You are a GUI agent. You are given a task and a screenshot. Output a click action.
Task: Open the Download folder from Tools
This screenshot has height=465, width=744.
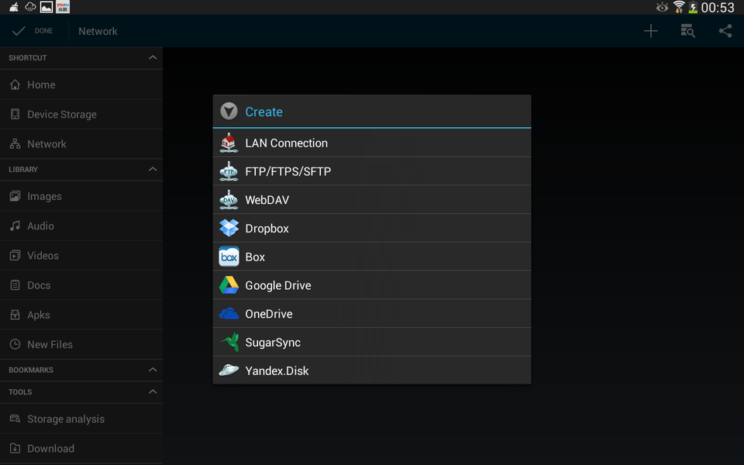point(50,448)
